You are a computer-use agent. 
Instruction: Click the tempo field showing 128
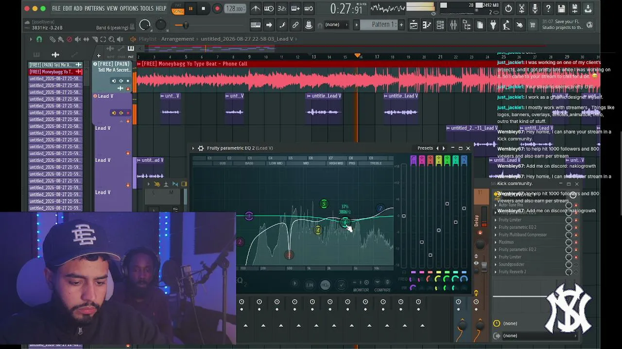(x=236, y=9)
